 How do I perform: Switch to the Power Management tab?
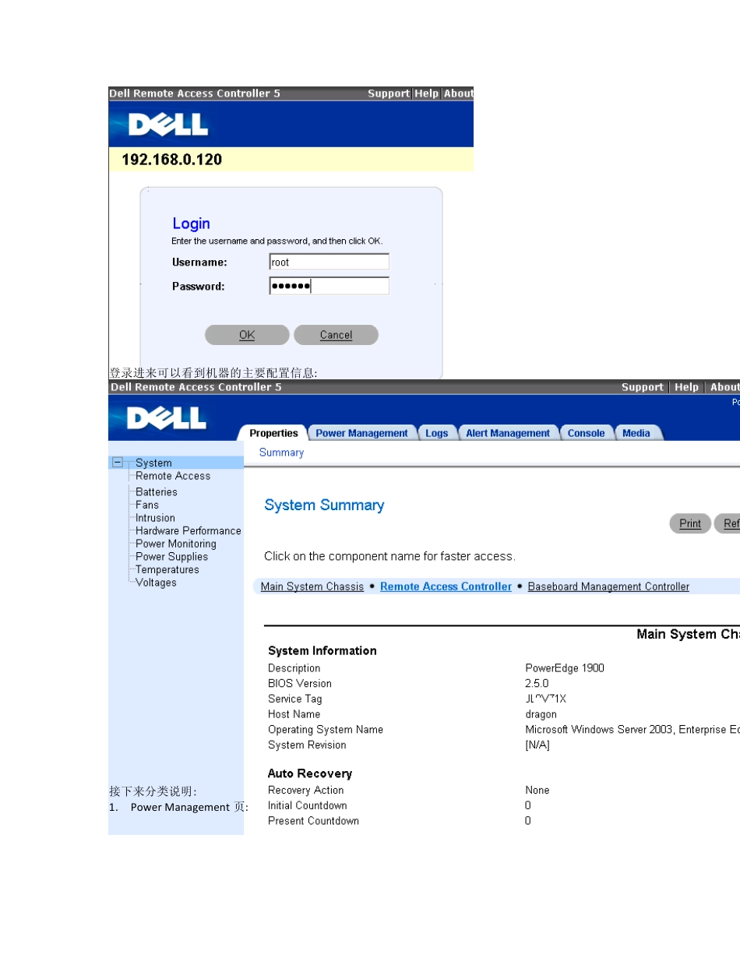pos(361,433)
